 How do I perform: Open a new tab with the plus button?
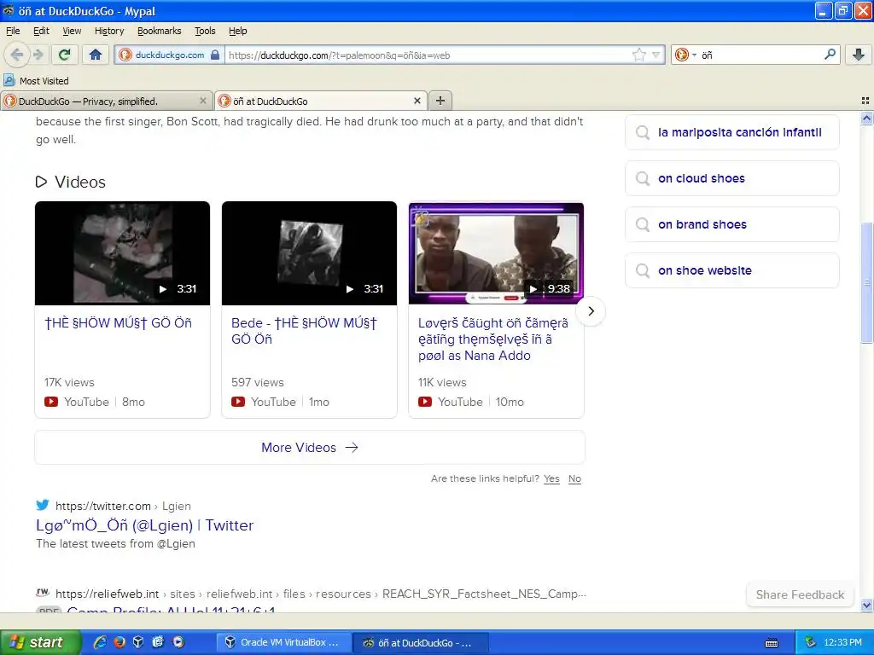click(440, 101)
